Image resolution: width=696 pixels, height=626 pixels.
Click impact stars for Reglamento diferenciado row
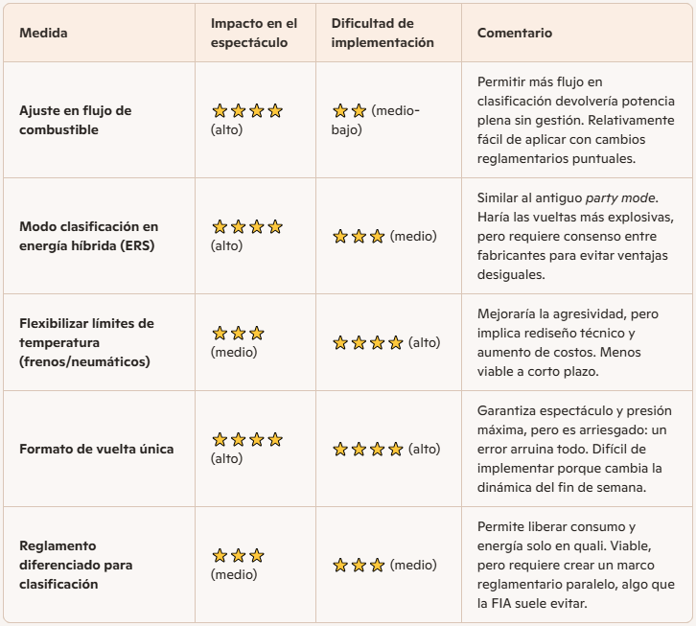[x=238, y=556]
